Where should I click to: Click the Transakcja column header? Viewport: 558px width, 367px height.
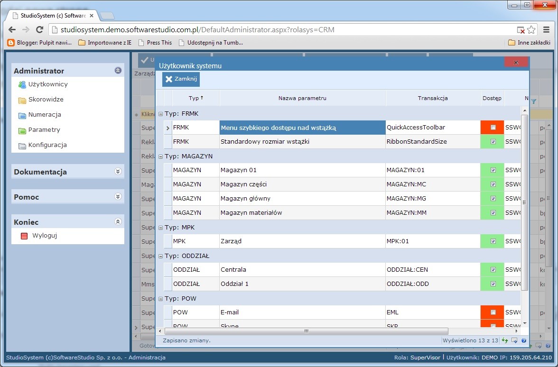(x=433, y=98)
